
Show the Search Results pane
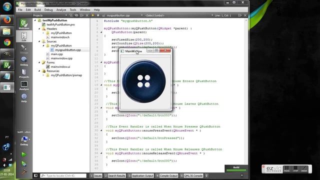[115, 175]
